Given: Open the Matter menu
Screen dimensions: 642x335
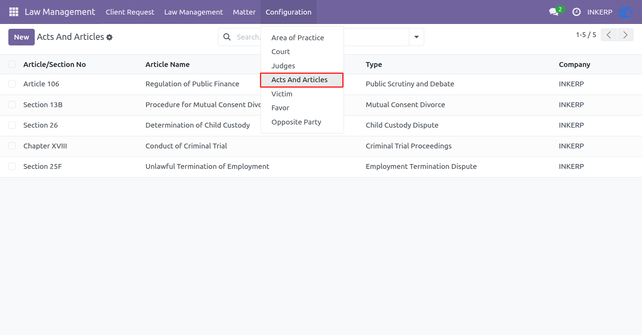Looking at the screenshot, I should point(244,12).
